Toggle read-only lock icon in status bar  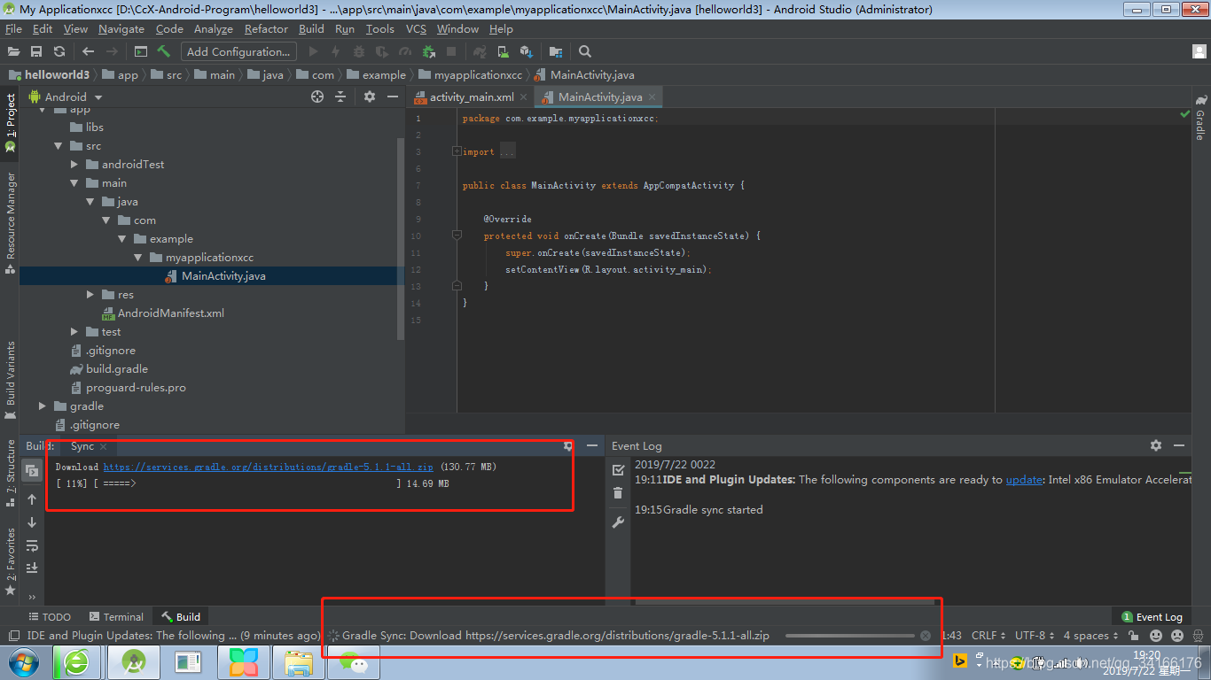1134,636
